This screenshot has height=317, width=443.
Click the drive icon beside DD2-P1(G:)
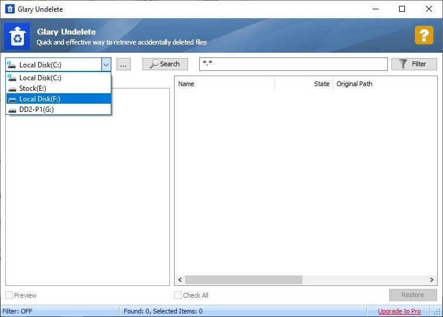coord(12,110)
